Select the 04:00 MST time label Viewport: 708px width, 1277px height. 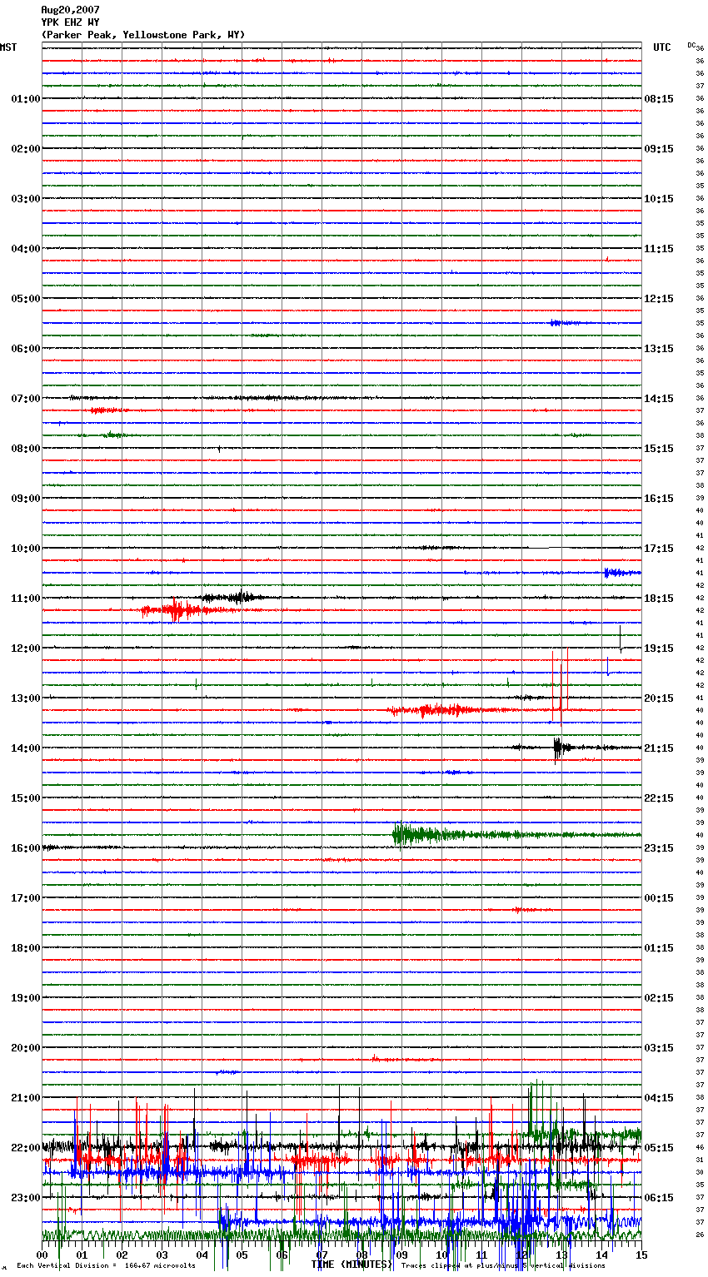26,249
